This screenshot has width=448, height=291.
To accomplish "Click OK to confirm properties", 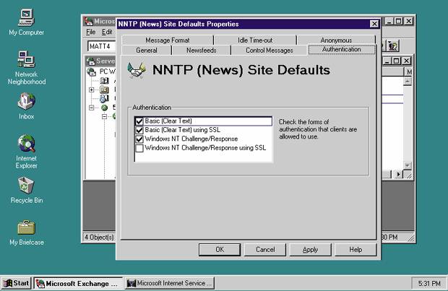I will point(220,250).
